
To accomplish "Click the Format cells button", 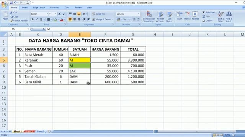I will click(195, 16).
